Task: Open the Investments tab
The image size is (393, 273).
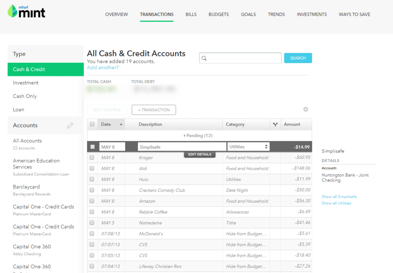Action: click(x=312, y=15)
